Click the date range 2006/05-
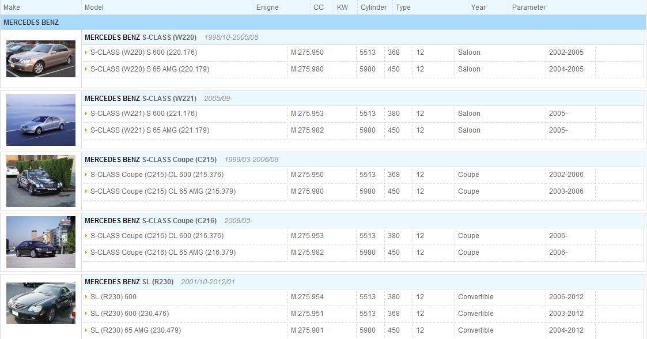Image resolution: width=647 pixels, height=339 pixels. point(238,220)
